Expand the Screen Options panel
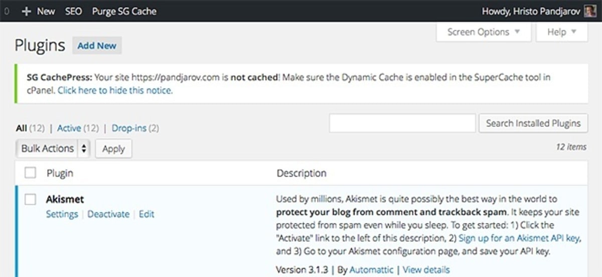 (x=484, y=32)
